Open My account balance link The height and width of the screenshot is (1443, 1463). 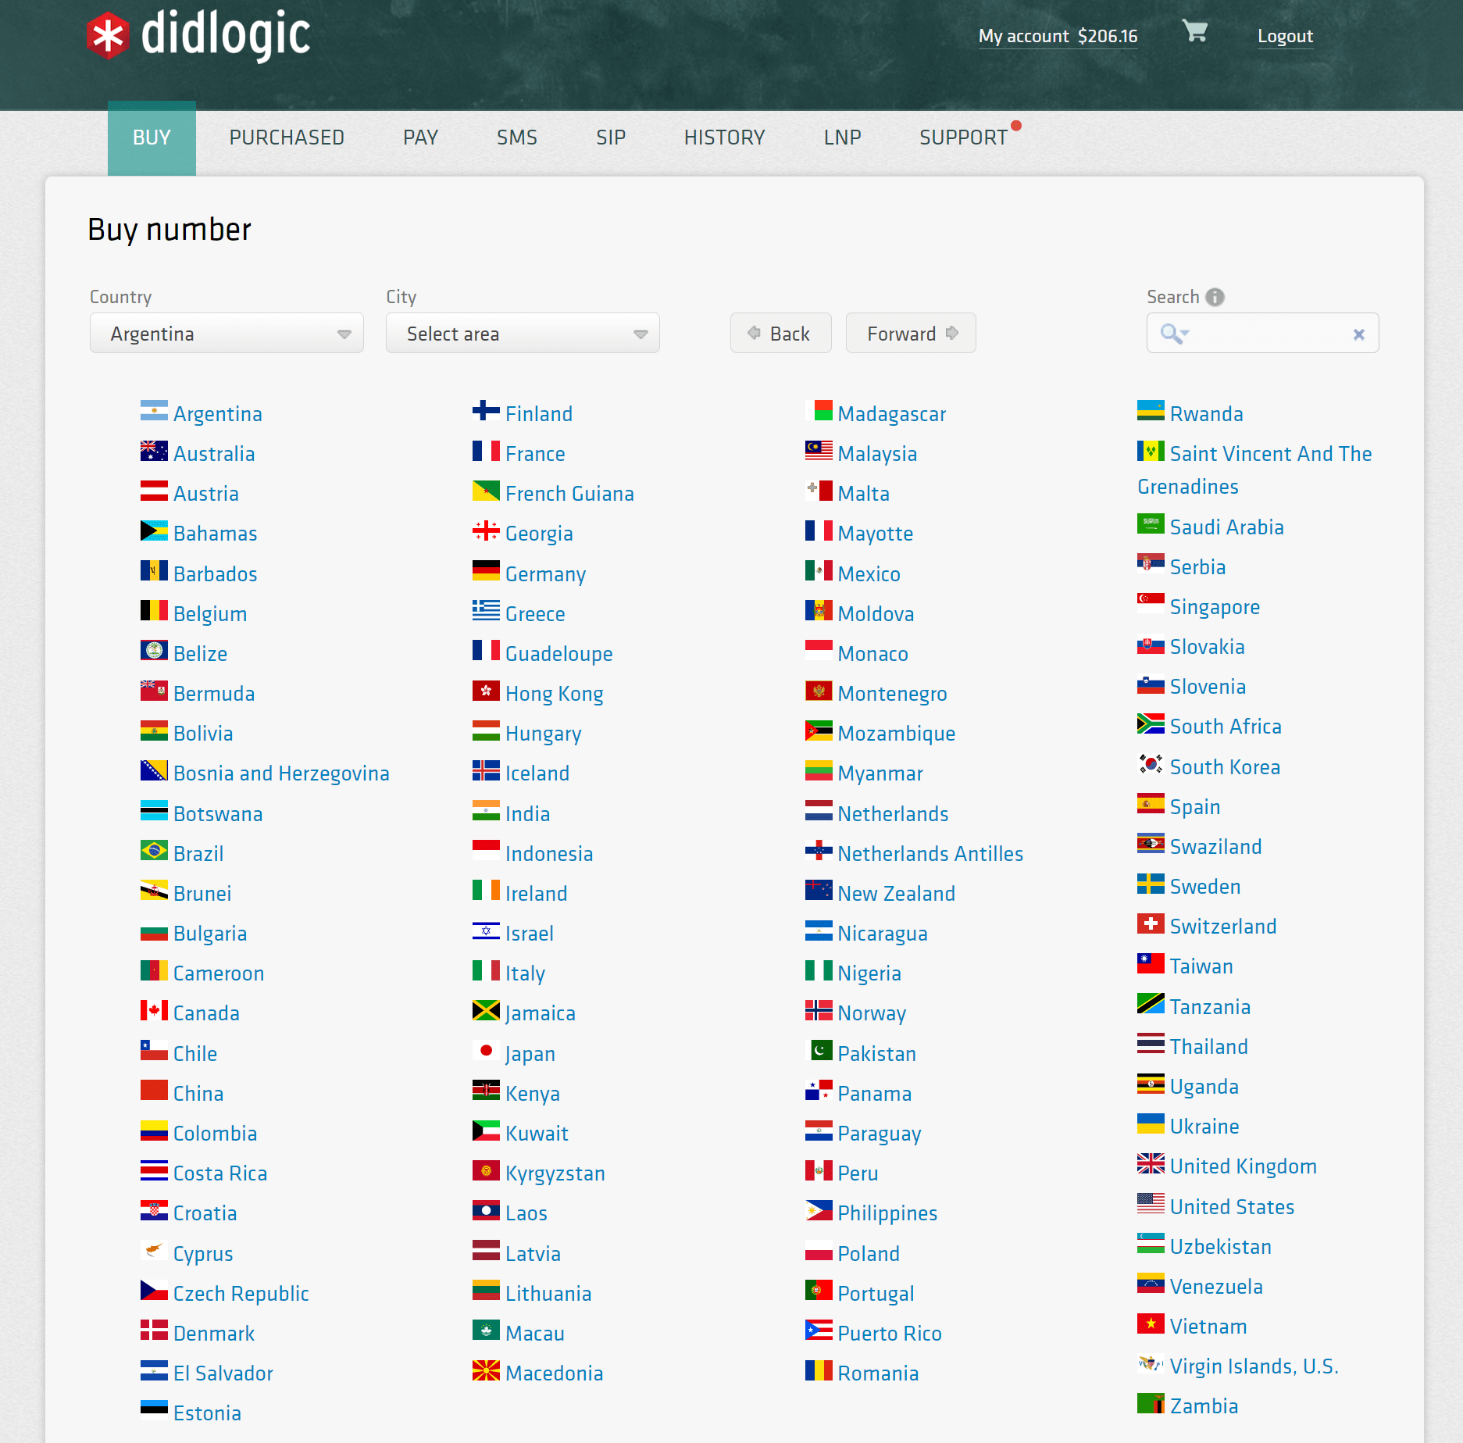[x=1057, y=36]
